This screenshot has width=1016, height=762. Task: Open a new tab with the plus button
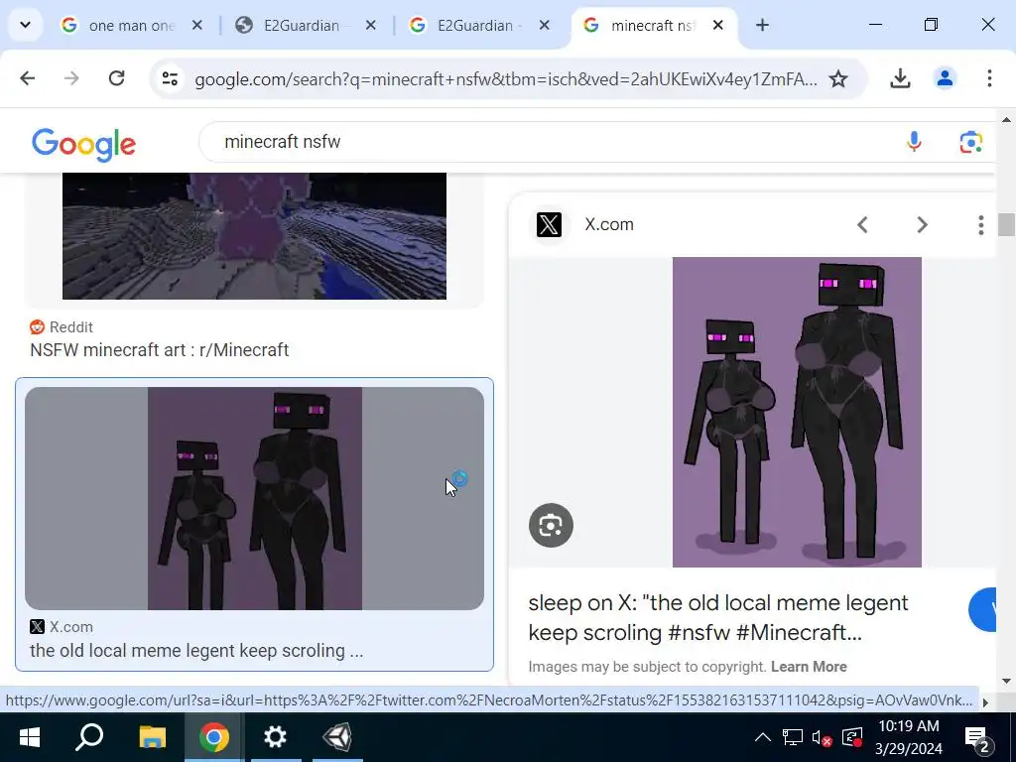click(763, 25)
